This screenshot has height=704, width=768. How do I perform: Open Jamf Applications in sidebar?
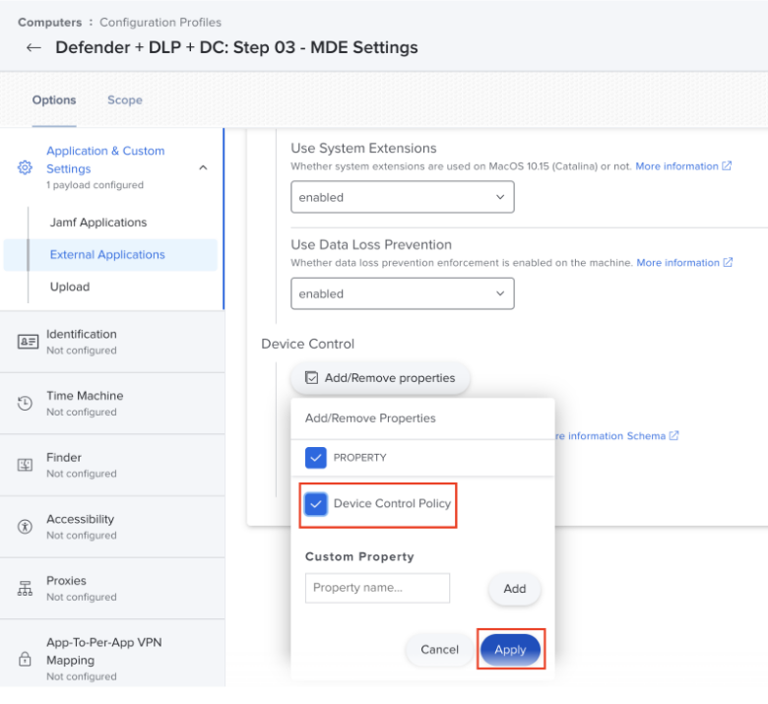point(98,223)
